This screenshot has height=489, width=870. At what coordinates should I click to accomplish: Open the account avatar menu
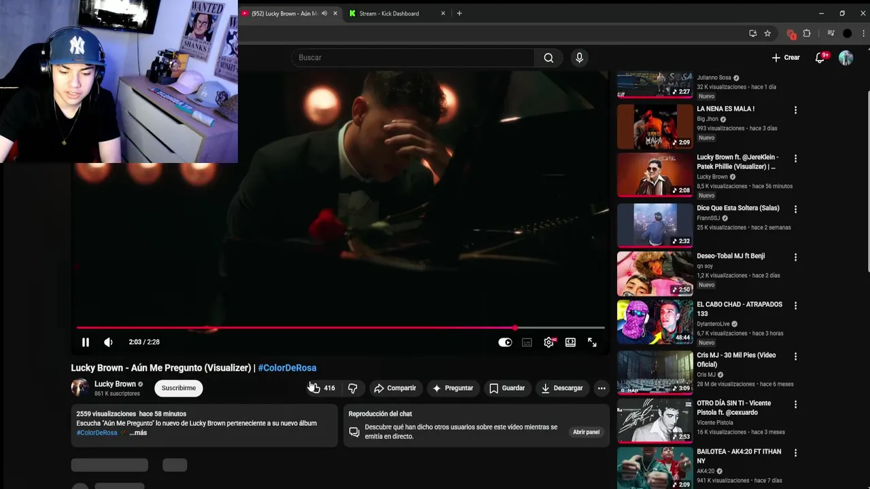coord(846,58)
